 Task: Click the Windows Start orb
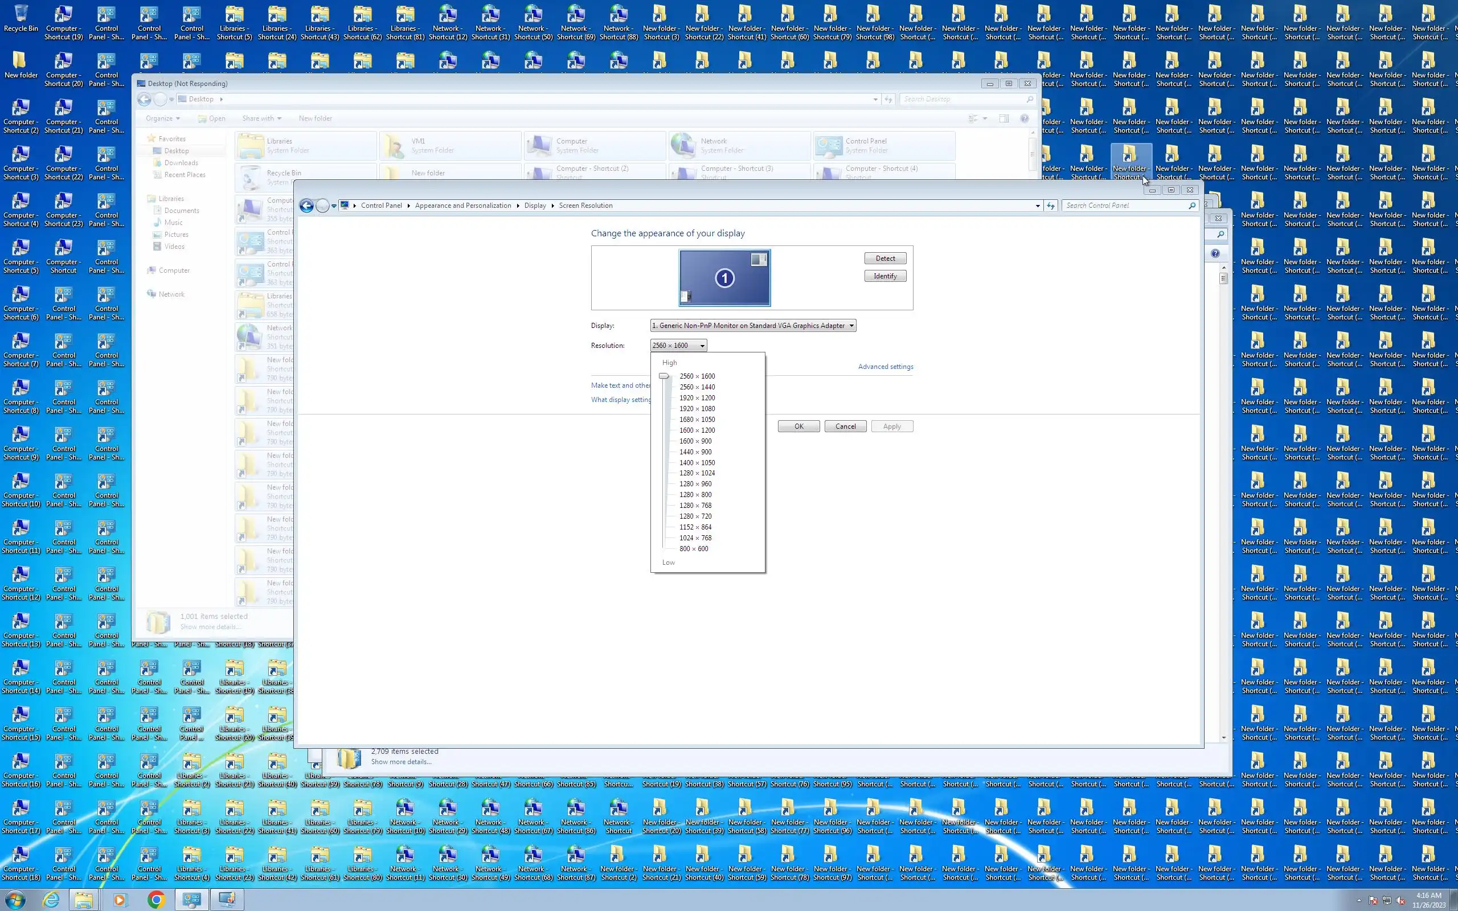click(15, 900)
